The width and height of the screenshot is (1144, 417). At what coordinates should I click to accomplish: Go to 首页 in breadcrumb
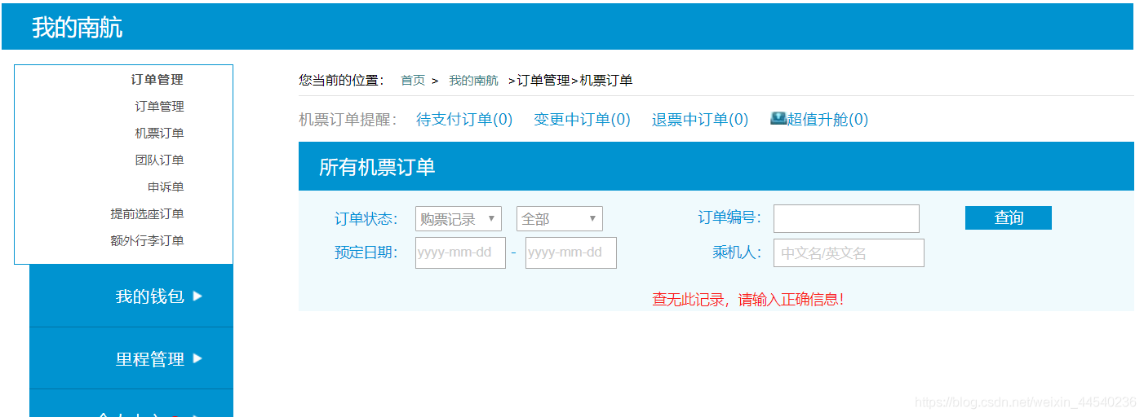(x=413, y=81)
